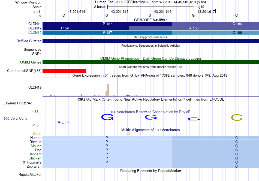The width and height of the screenshot is (259, 181).
Task: Click P 187 in light-blue CLDN19 transcript
Action: point(107,32)
